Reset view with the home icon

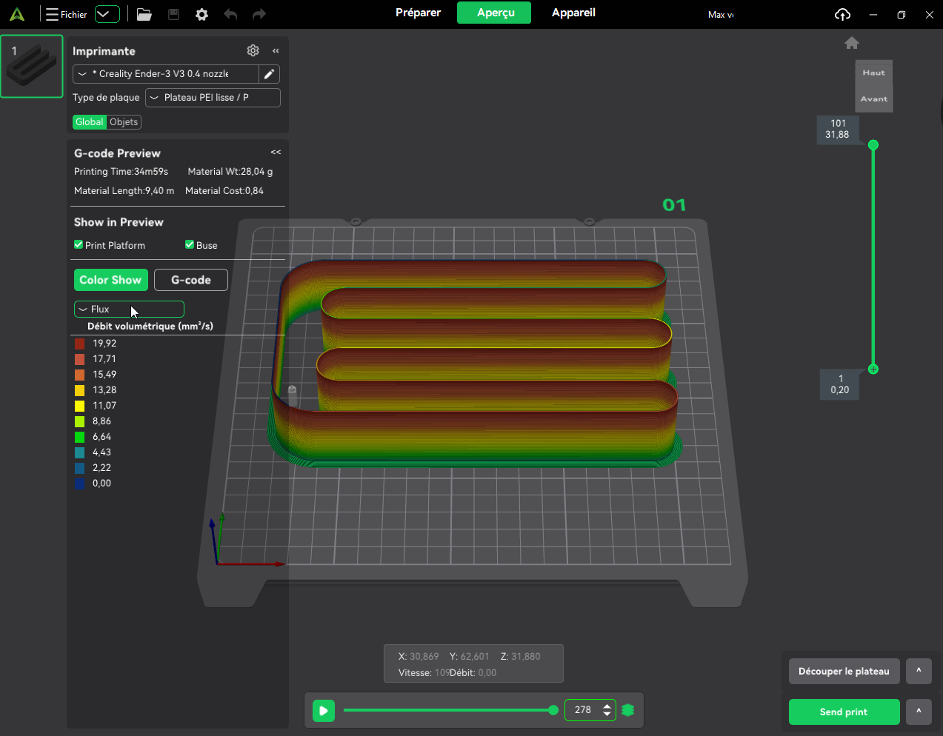851,43
